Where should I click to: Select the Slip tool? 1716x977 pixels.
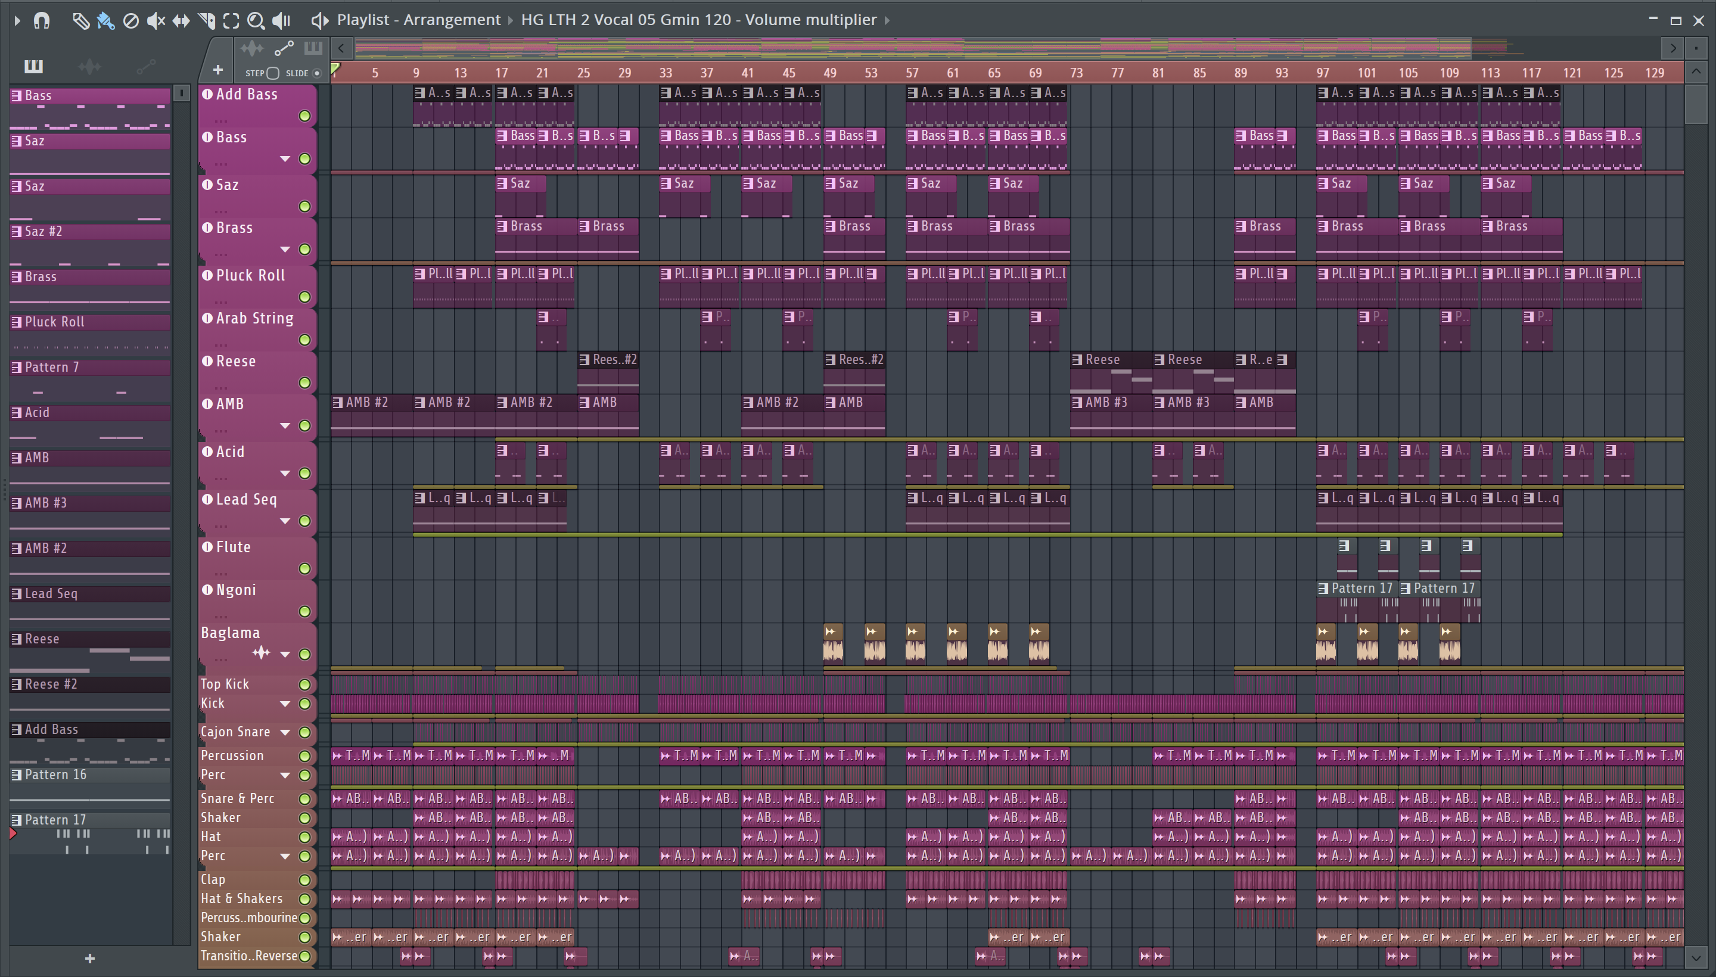(181, 20)
